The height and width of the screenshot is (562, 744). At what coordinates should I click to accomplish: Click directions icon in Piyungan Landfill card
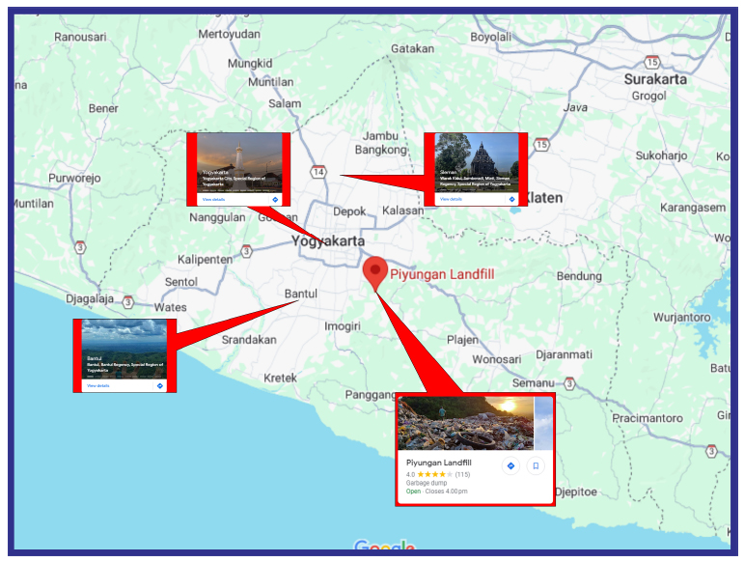click(510, 466)
